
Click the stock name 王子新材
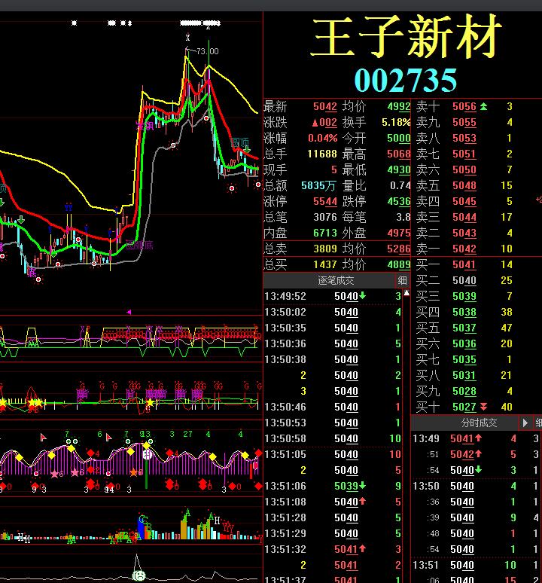(406, 37)
